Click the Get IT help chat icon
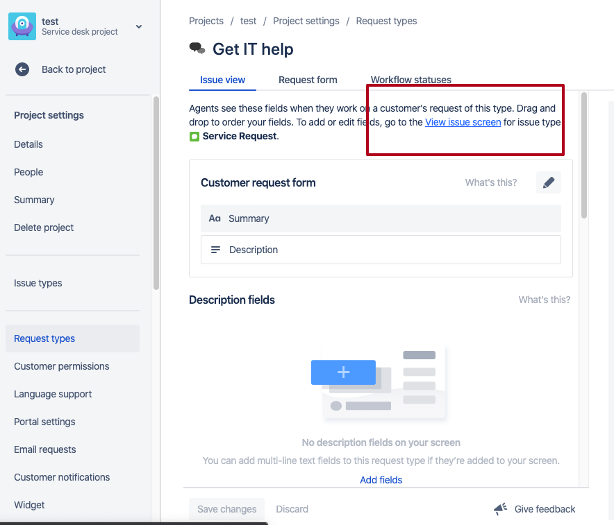 click(197, 49)
